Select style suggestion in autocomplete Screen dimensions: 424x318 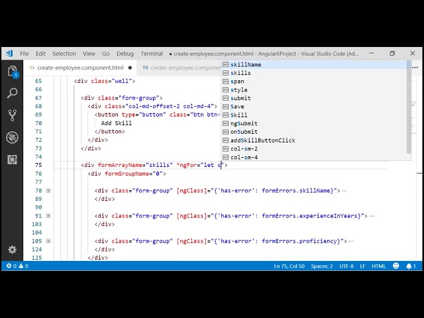[x=314, y=90]
